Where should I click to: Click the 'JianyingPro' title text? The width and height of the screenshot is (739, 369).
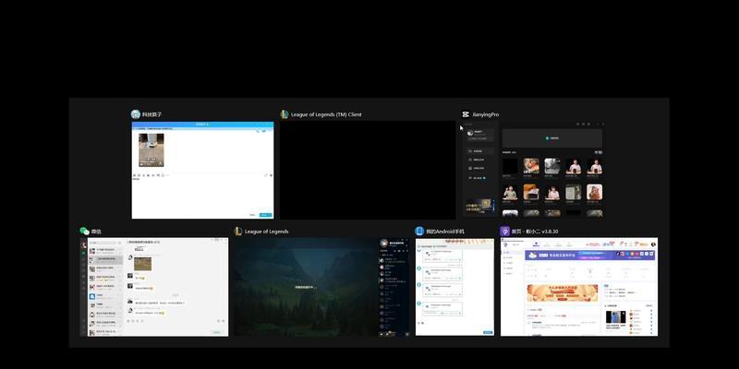pos(486,114)
